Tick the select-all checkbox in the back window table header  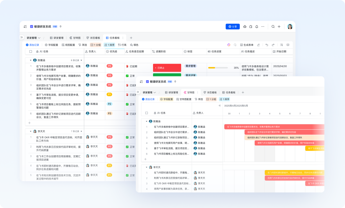(31, 51)
